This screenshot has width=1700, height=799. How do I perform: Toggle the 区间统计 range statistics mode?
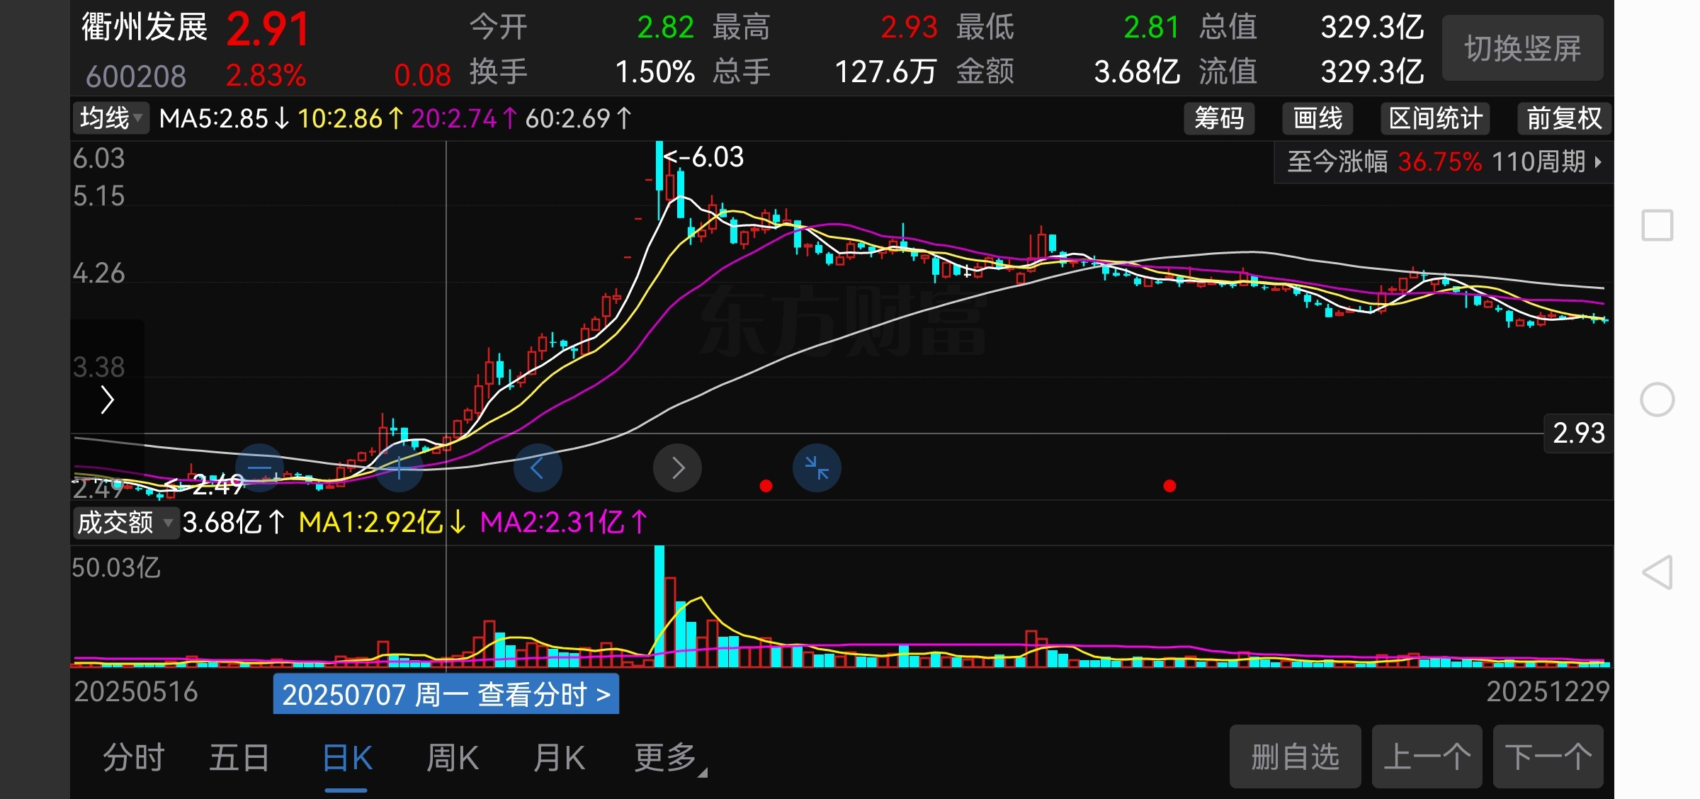pyautogui.click(x=1435, y=118)
